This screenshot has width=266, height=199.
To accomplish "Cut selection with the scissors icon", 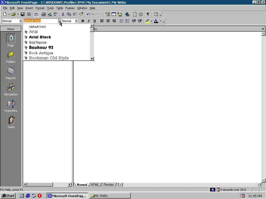I will click(63, 15).
